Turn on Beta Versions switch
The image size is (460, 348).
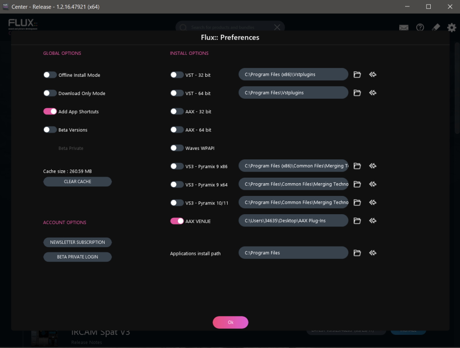coord(50,130)
